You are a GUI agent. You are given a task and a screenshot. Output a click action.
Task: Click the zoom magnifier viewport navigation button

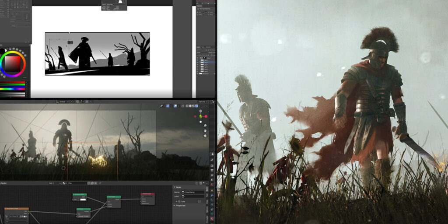pyautogui.click(x=205, y=126)
